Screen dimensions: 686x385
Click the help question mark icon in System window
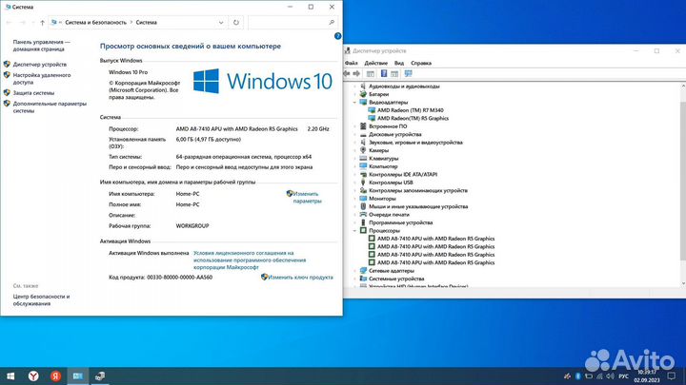(x=337, y=36)
